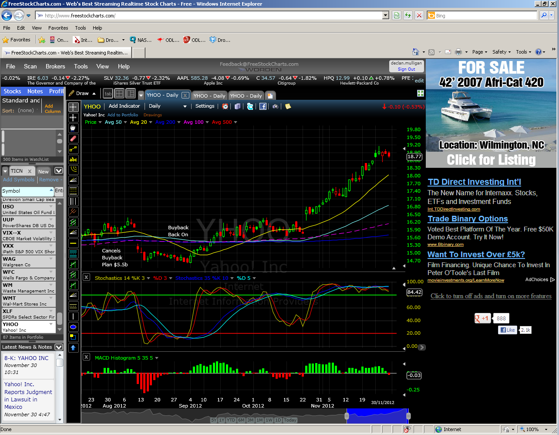
Task: Click the tab layout icon
Action: point(108,93)
